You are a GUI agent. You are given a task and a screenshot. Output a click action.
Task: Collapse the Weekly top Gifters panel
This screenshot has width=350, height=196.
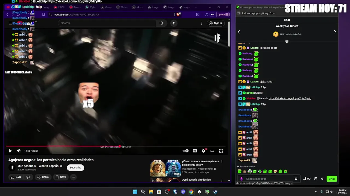click(x=287, y=42)
